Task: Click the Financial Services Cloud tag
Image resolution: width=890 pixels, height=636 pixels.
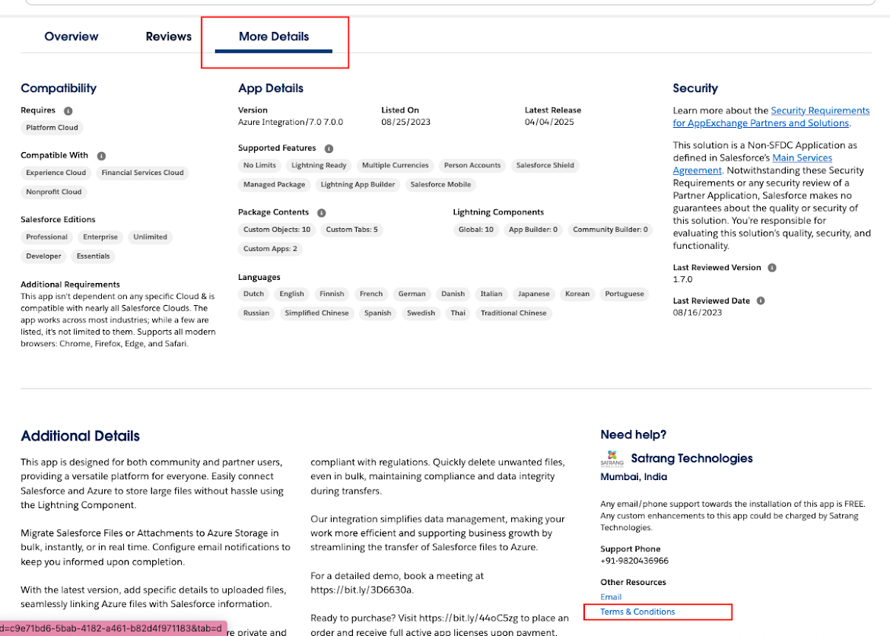Action: (x=142, y=173)
